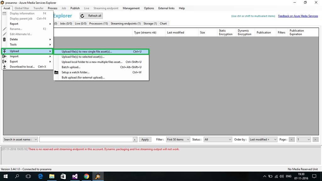The height and width of the screenshot is (181, 322).
Task: Switch to Streaming endpoints (1) tab
Action: (126, 23)
